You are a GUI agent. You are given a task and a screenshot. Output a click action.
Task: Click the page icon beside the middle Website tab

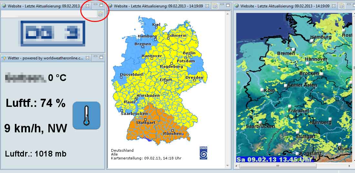click(x=215, y=6)
